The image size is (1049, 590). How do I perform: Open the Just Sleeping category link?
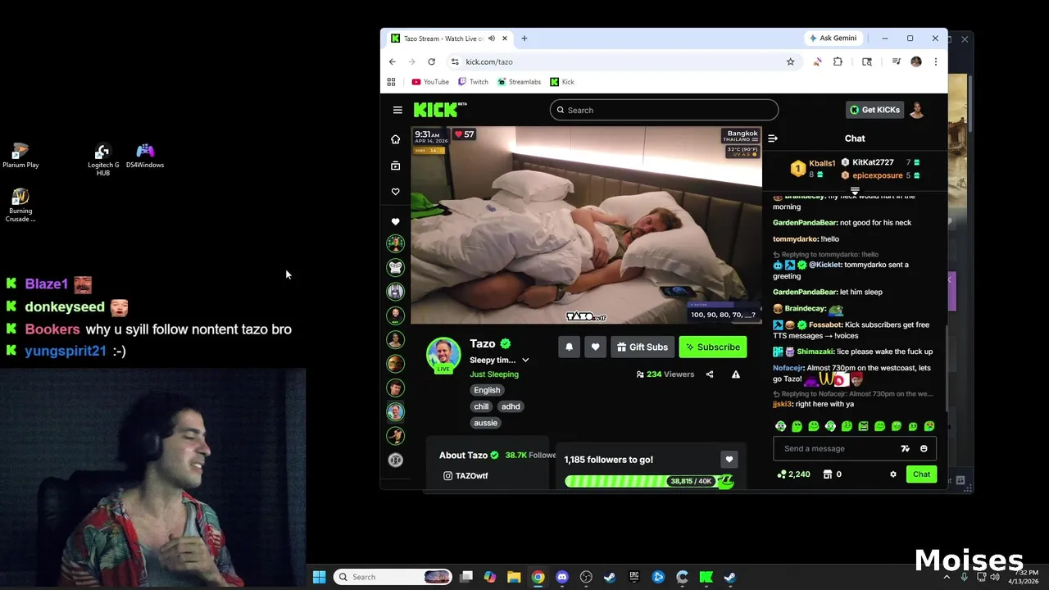click(494, 374)
